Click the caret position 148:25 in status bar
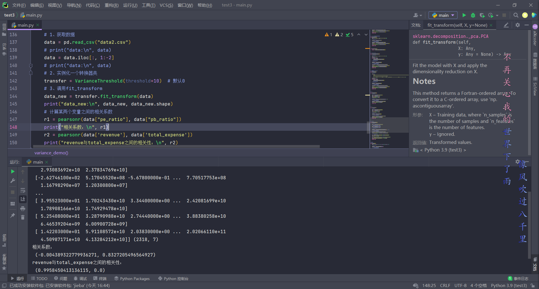The width and height of the screenshot is (539, 289). pyautogui.click(x=429, y=285)
